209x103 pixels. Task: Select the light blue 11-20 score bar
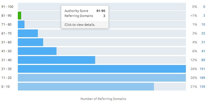point(102,78)
